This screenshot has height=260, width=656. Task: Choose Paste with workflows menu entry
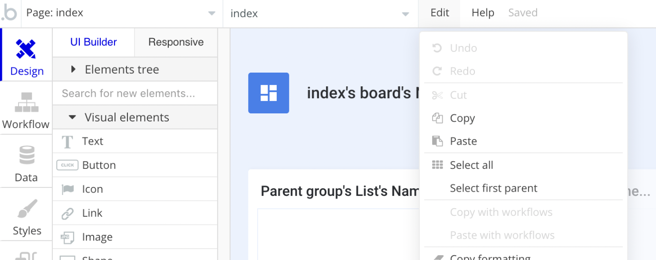click(523, 235)
